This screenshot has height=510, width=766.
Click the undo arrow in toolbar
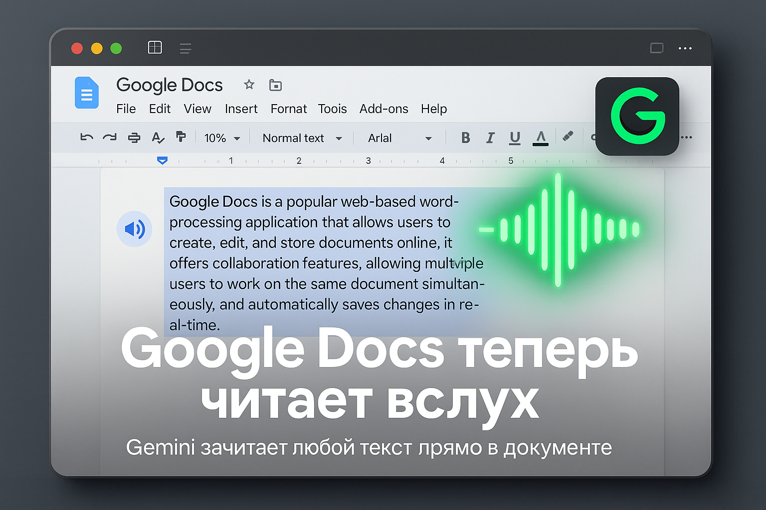(87, 137)
